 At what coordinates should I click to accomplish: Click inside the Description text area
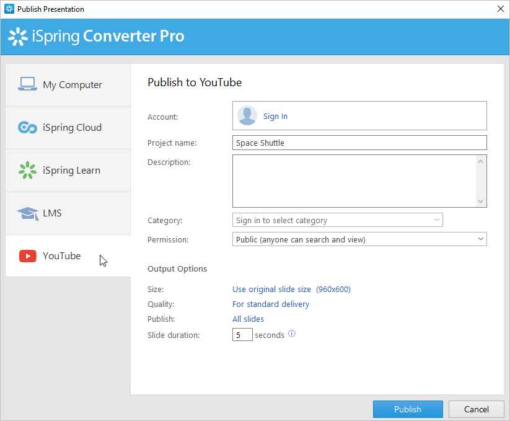tap(354, 181)
